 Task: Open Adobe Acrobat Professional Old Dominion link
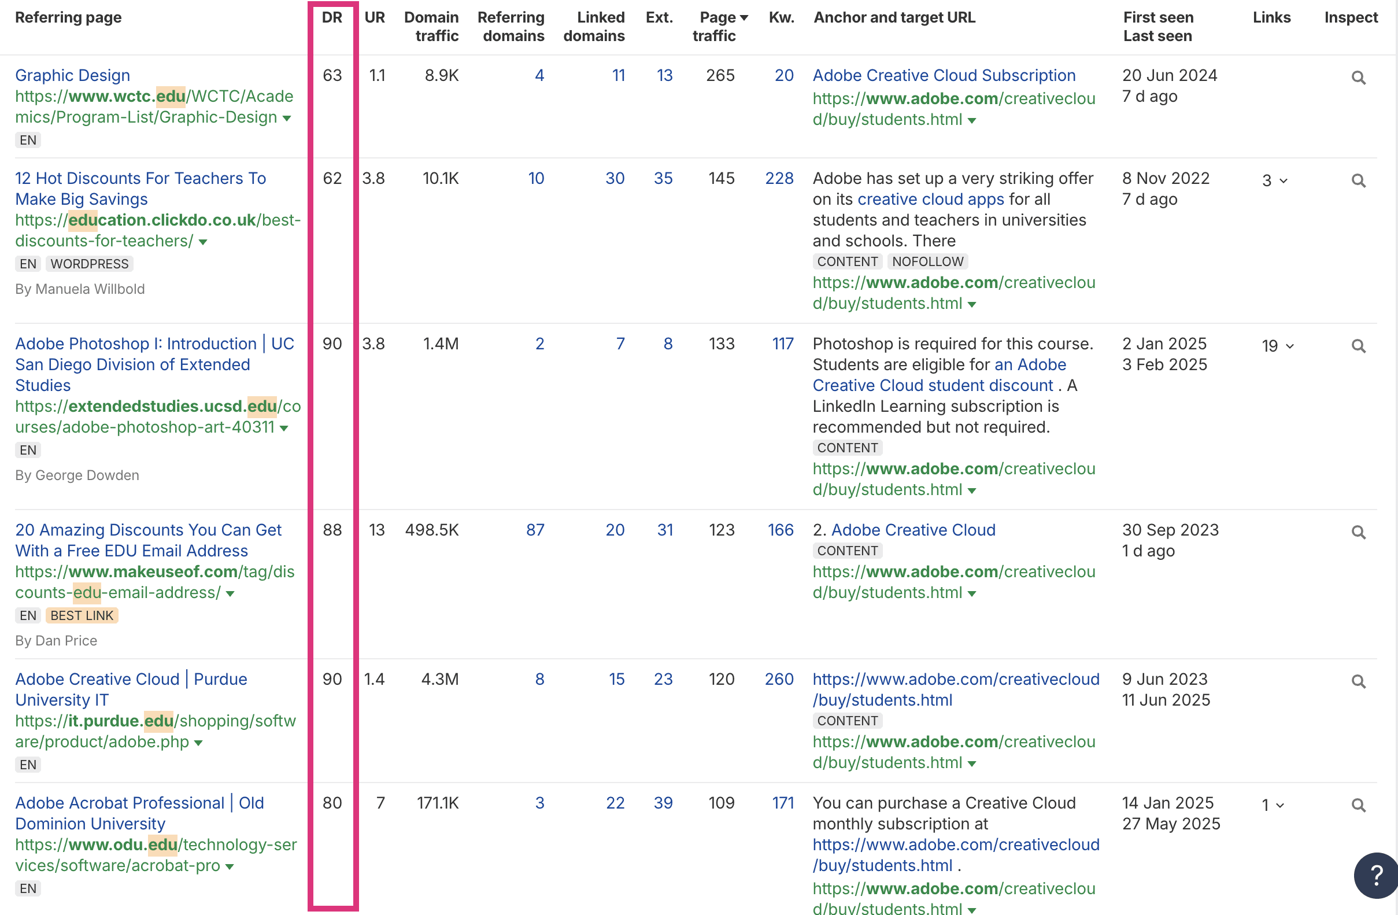pyautogui.click(x=140, y=813)
